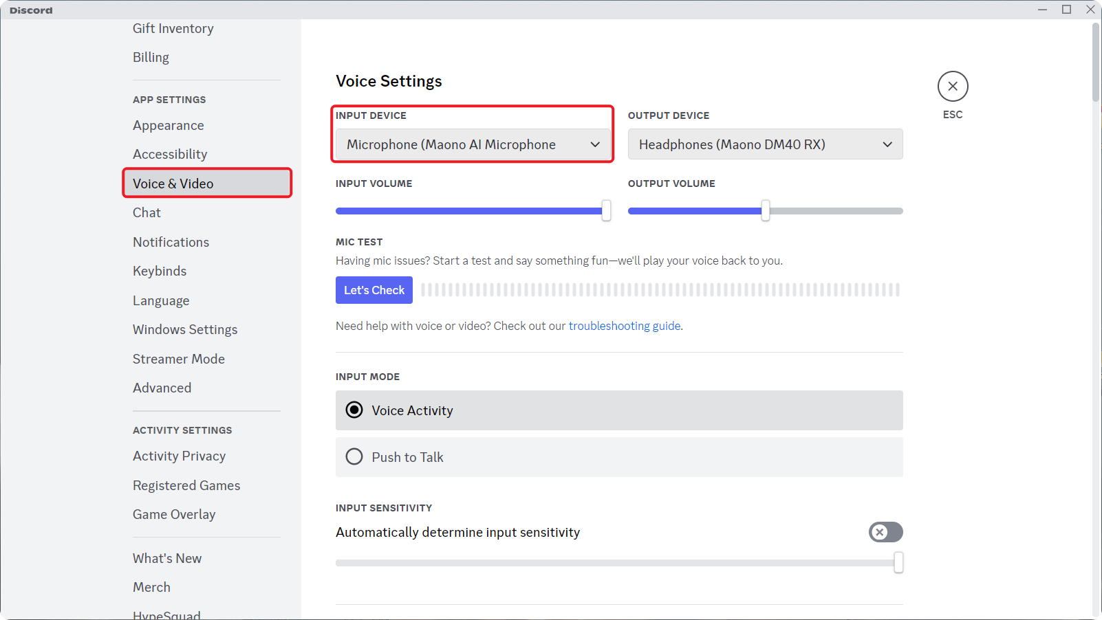The height and width of the screenshot is (620, 1102).
Task: Minimize the Discord window
Action: click(1043, 10)
